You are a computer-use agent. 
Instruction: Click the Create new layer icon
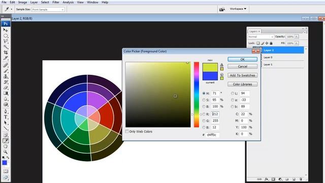pyautogui.click(x=294, y=179)
